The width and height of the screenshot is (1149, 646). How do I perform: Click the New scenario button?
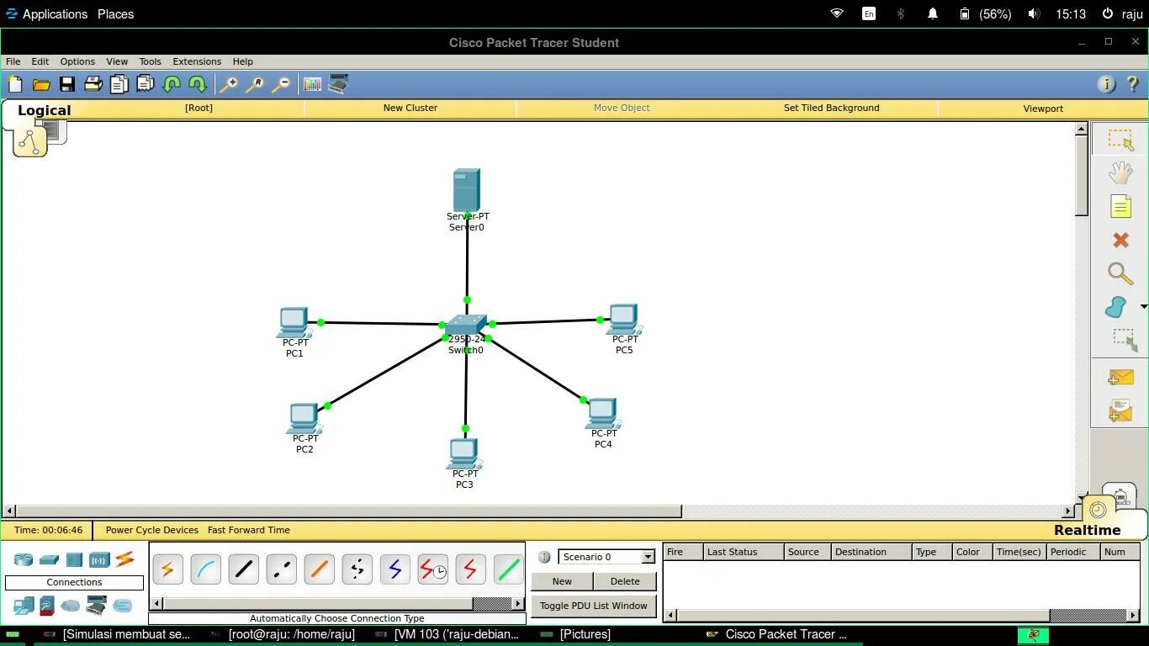pyautogui.click(x=562, y=581)
